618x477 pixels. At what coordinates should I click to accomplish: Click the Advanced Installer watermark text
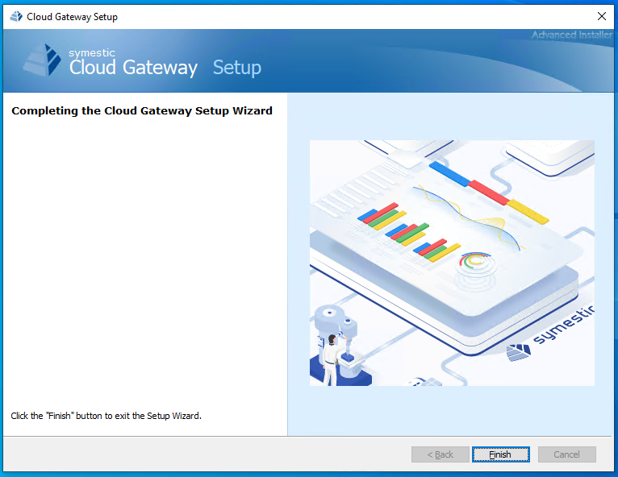[571, 35]
